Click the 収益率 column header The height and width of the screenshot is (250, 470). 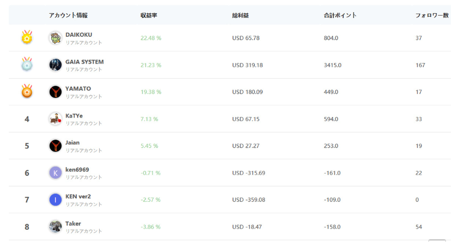pyautogui.click(x=149, y=15)
